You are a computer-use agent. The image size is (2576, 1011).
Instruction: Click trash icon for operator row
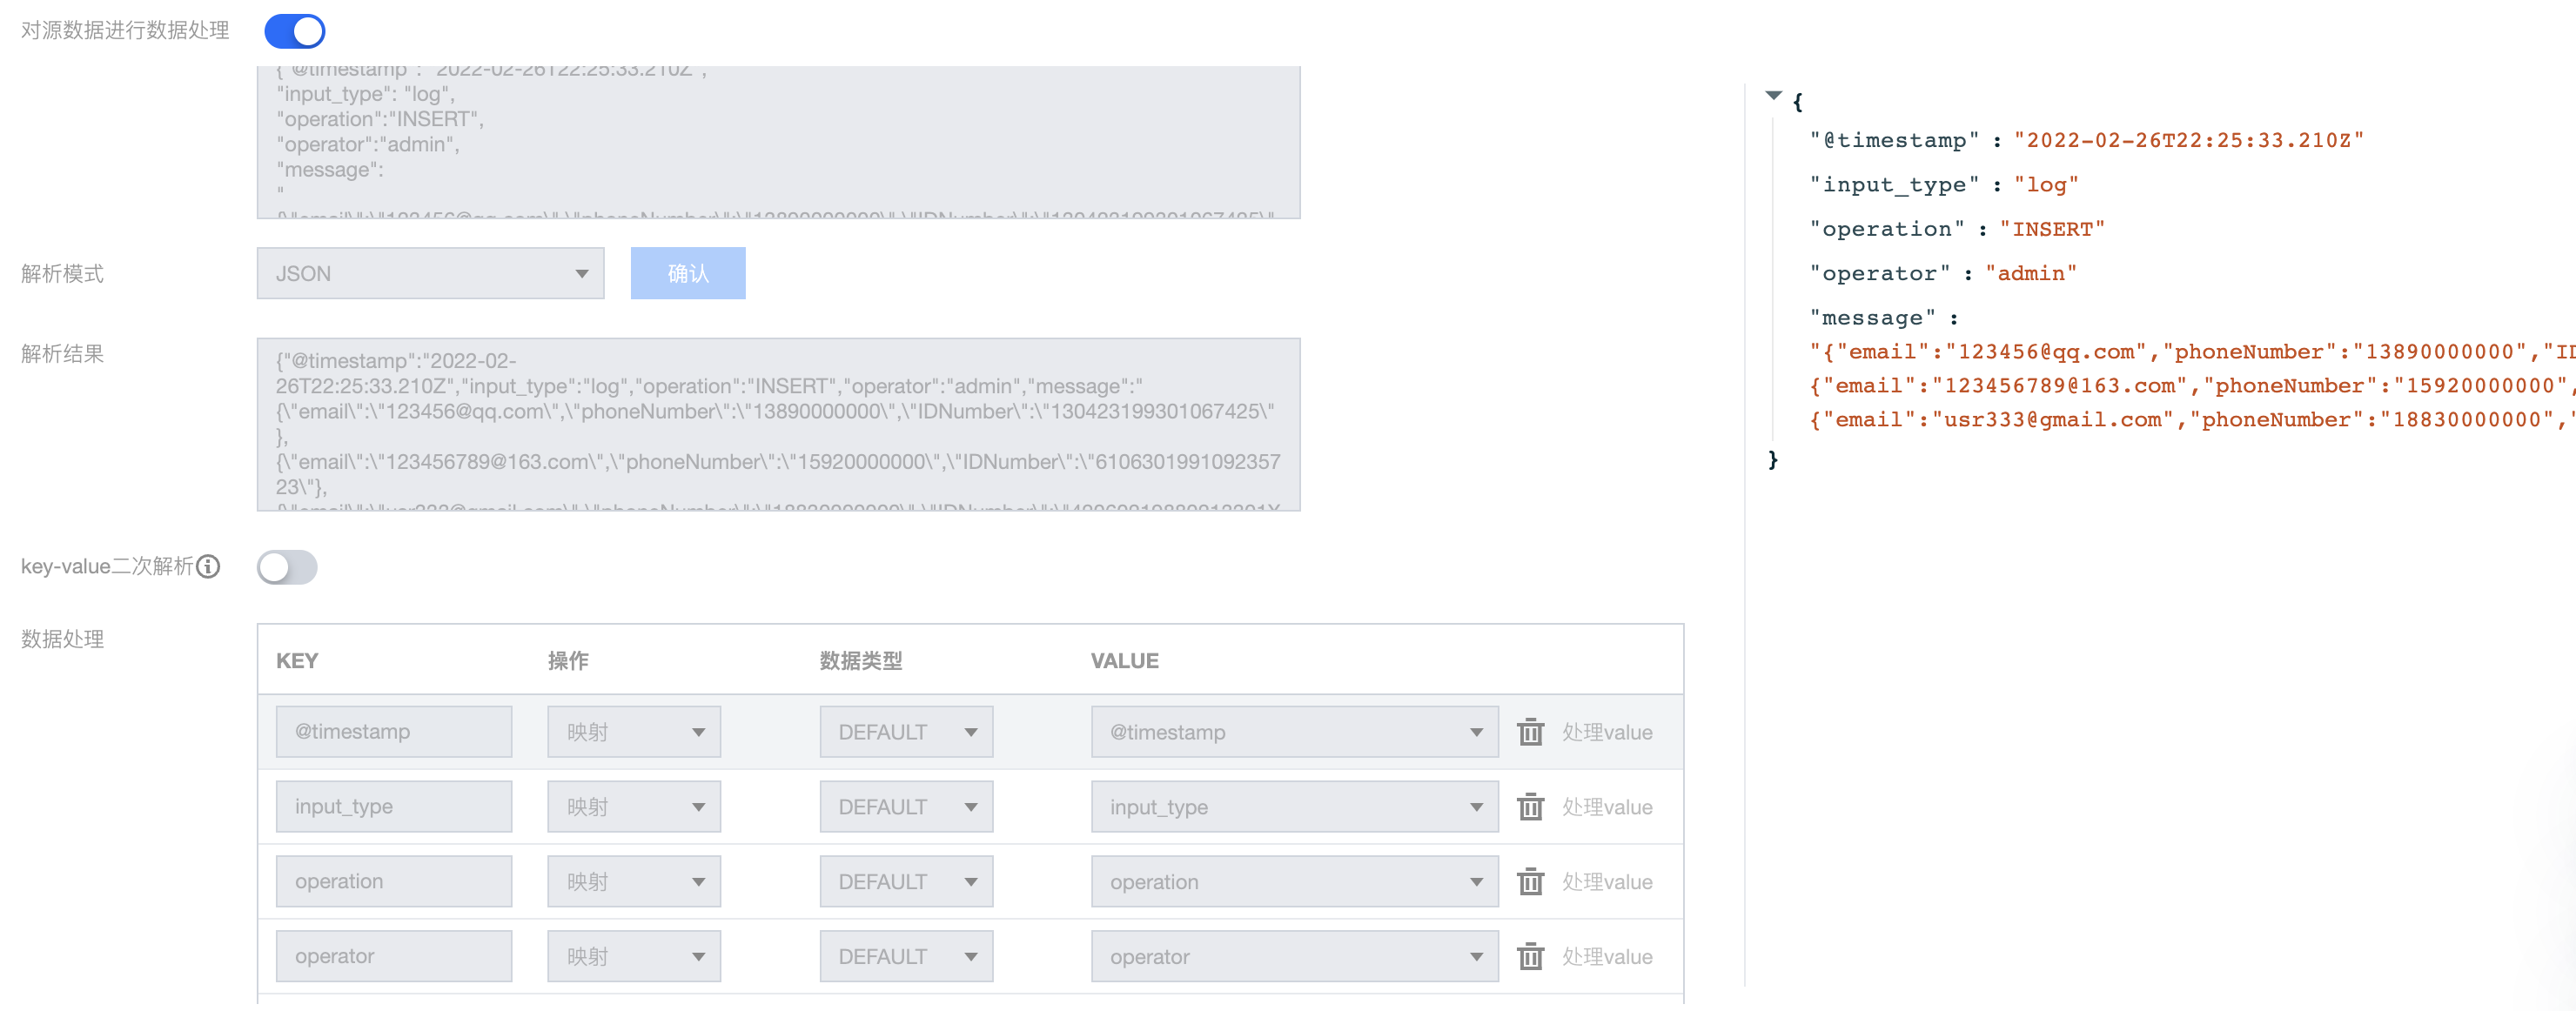[x=1530, y=957]
